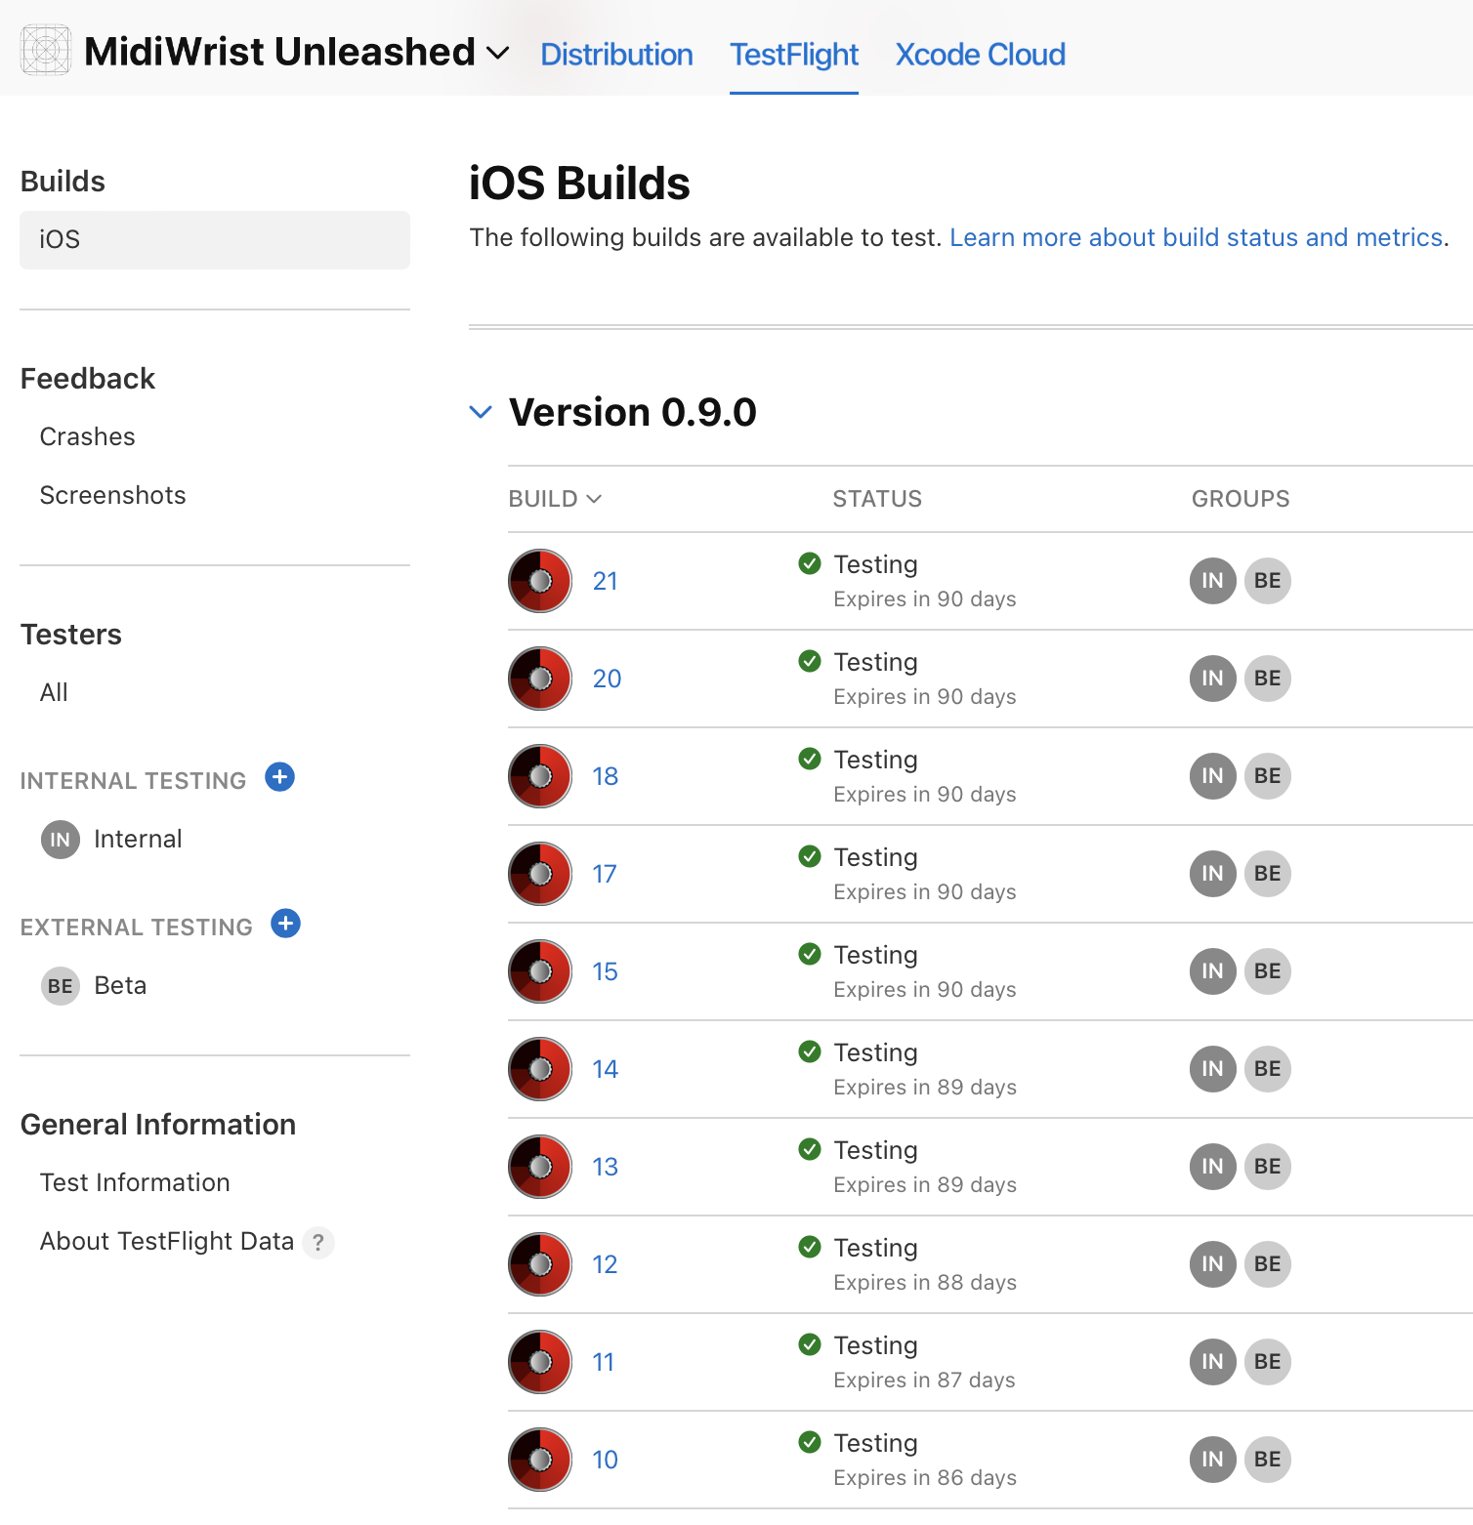Screen dimensions: 1473x1525
Task: Switch to the Distribution tab
Action: pyautogui.click(x=616, y=55)
